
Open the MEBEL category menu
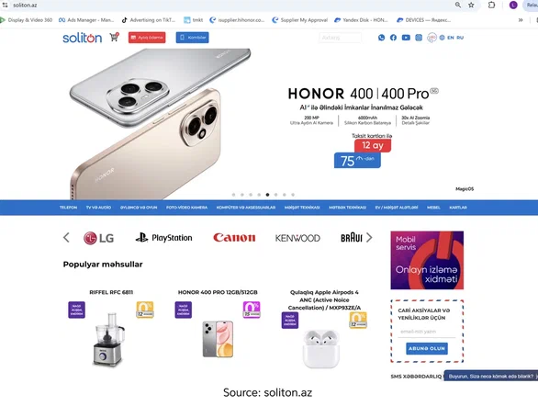433,208
